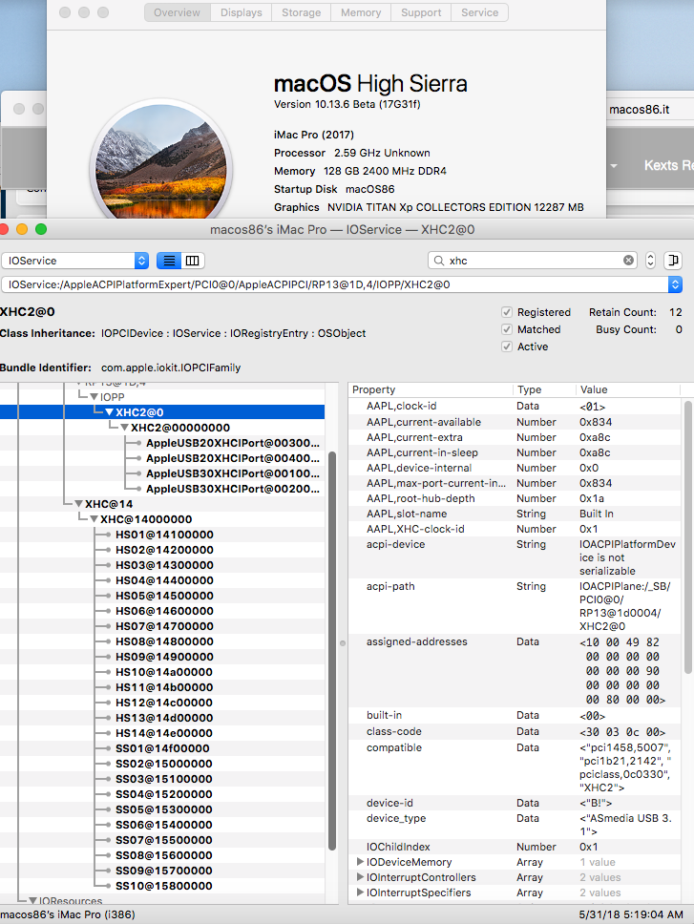694x924 pixels.
Task: Open the Memory tab in About This Mac
Action: click(x=361, y=12)
